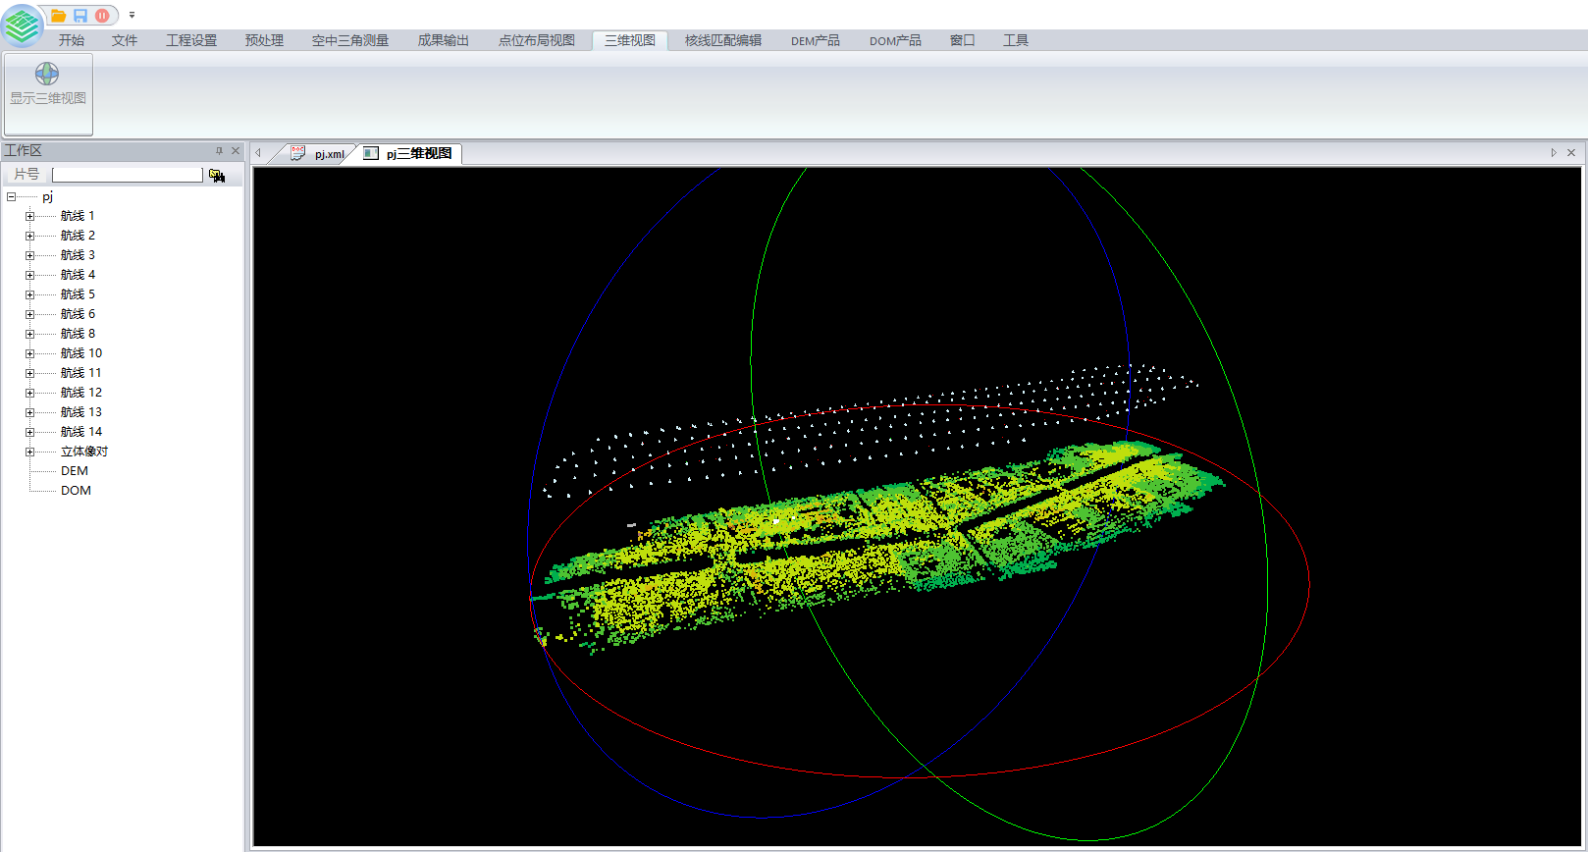This screenshot has height=852, width=1588.
Task: Open the 点位布局视图 ribbon tab
Action: pyautogui.click(x=537, y=40)
